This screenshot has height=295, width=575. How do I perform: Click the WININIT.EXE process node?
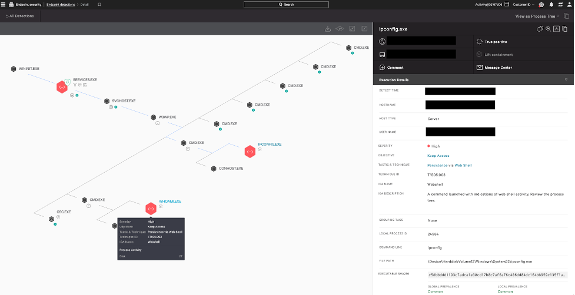coord(14,69)
